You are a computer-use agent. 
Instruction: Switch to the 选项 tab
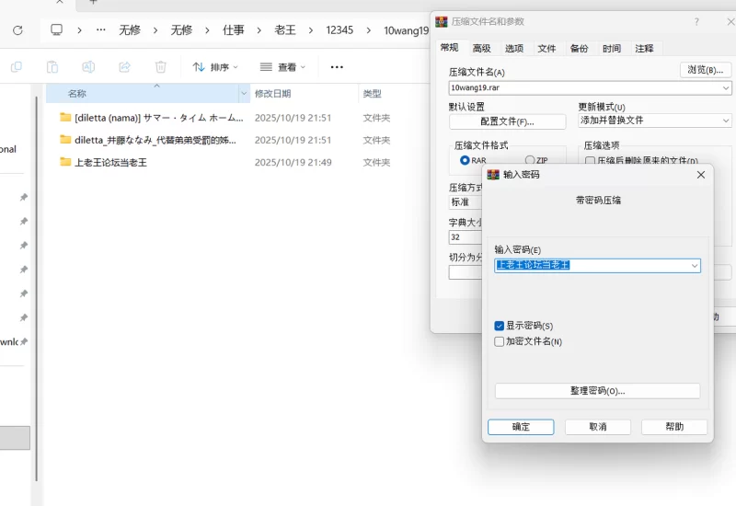click(514, 49)
